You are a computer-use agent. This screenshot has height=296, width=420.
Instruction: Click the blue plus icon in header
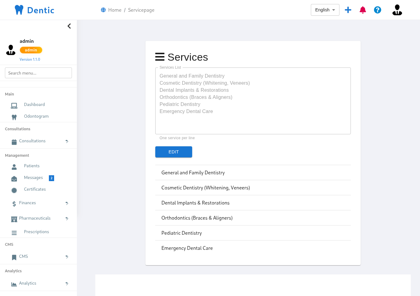[x=348, y=10]
